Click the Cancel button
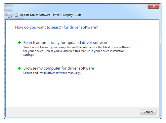This screenshot has width=166, height=123. [x=148, y=112]
